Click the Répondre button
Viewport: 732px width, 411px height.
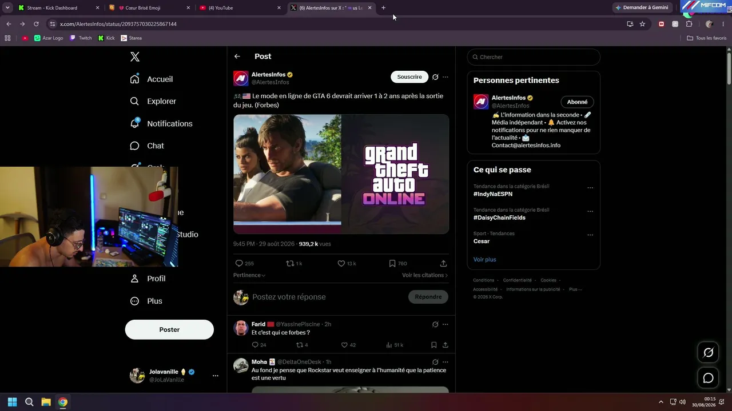click(x=428, y=297)
